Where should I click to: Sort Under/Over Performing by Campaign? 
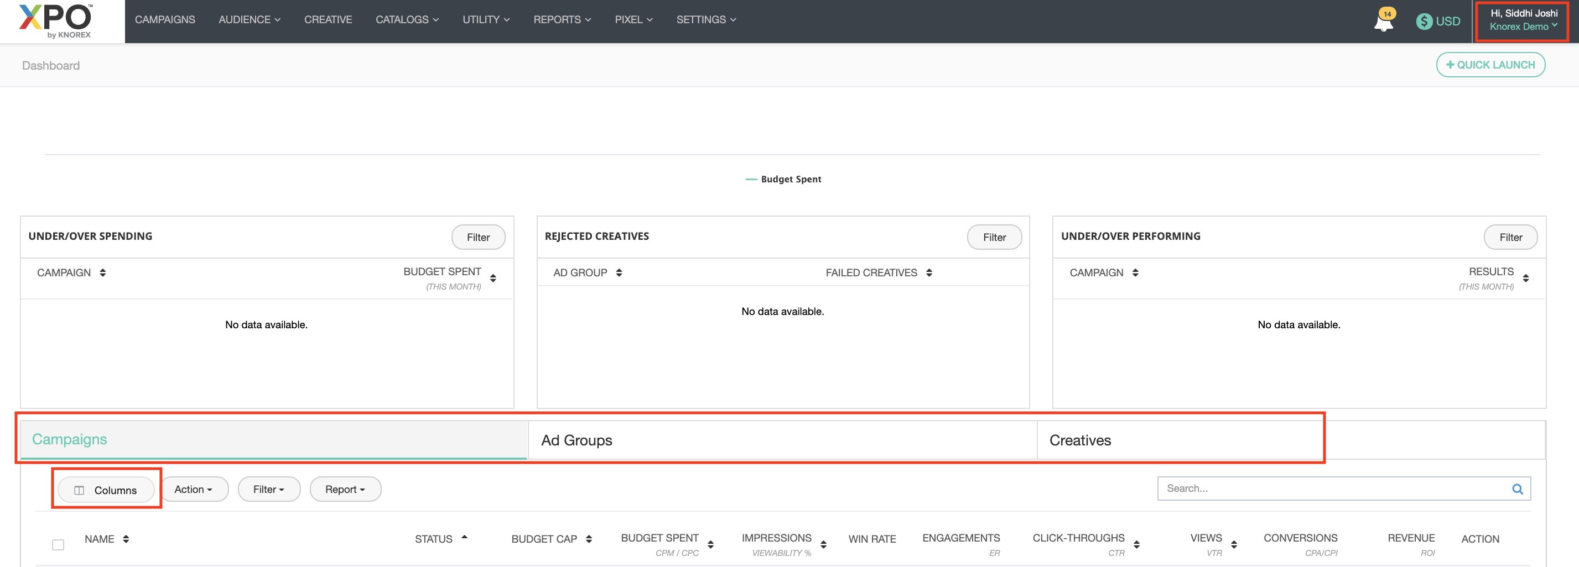point(1135,272)
